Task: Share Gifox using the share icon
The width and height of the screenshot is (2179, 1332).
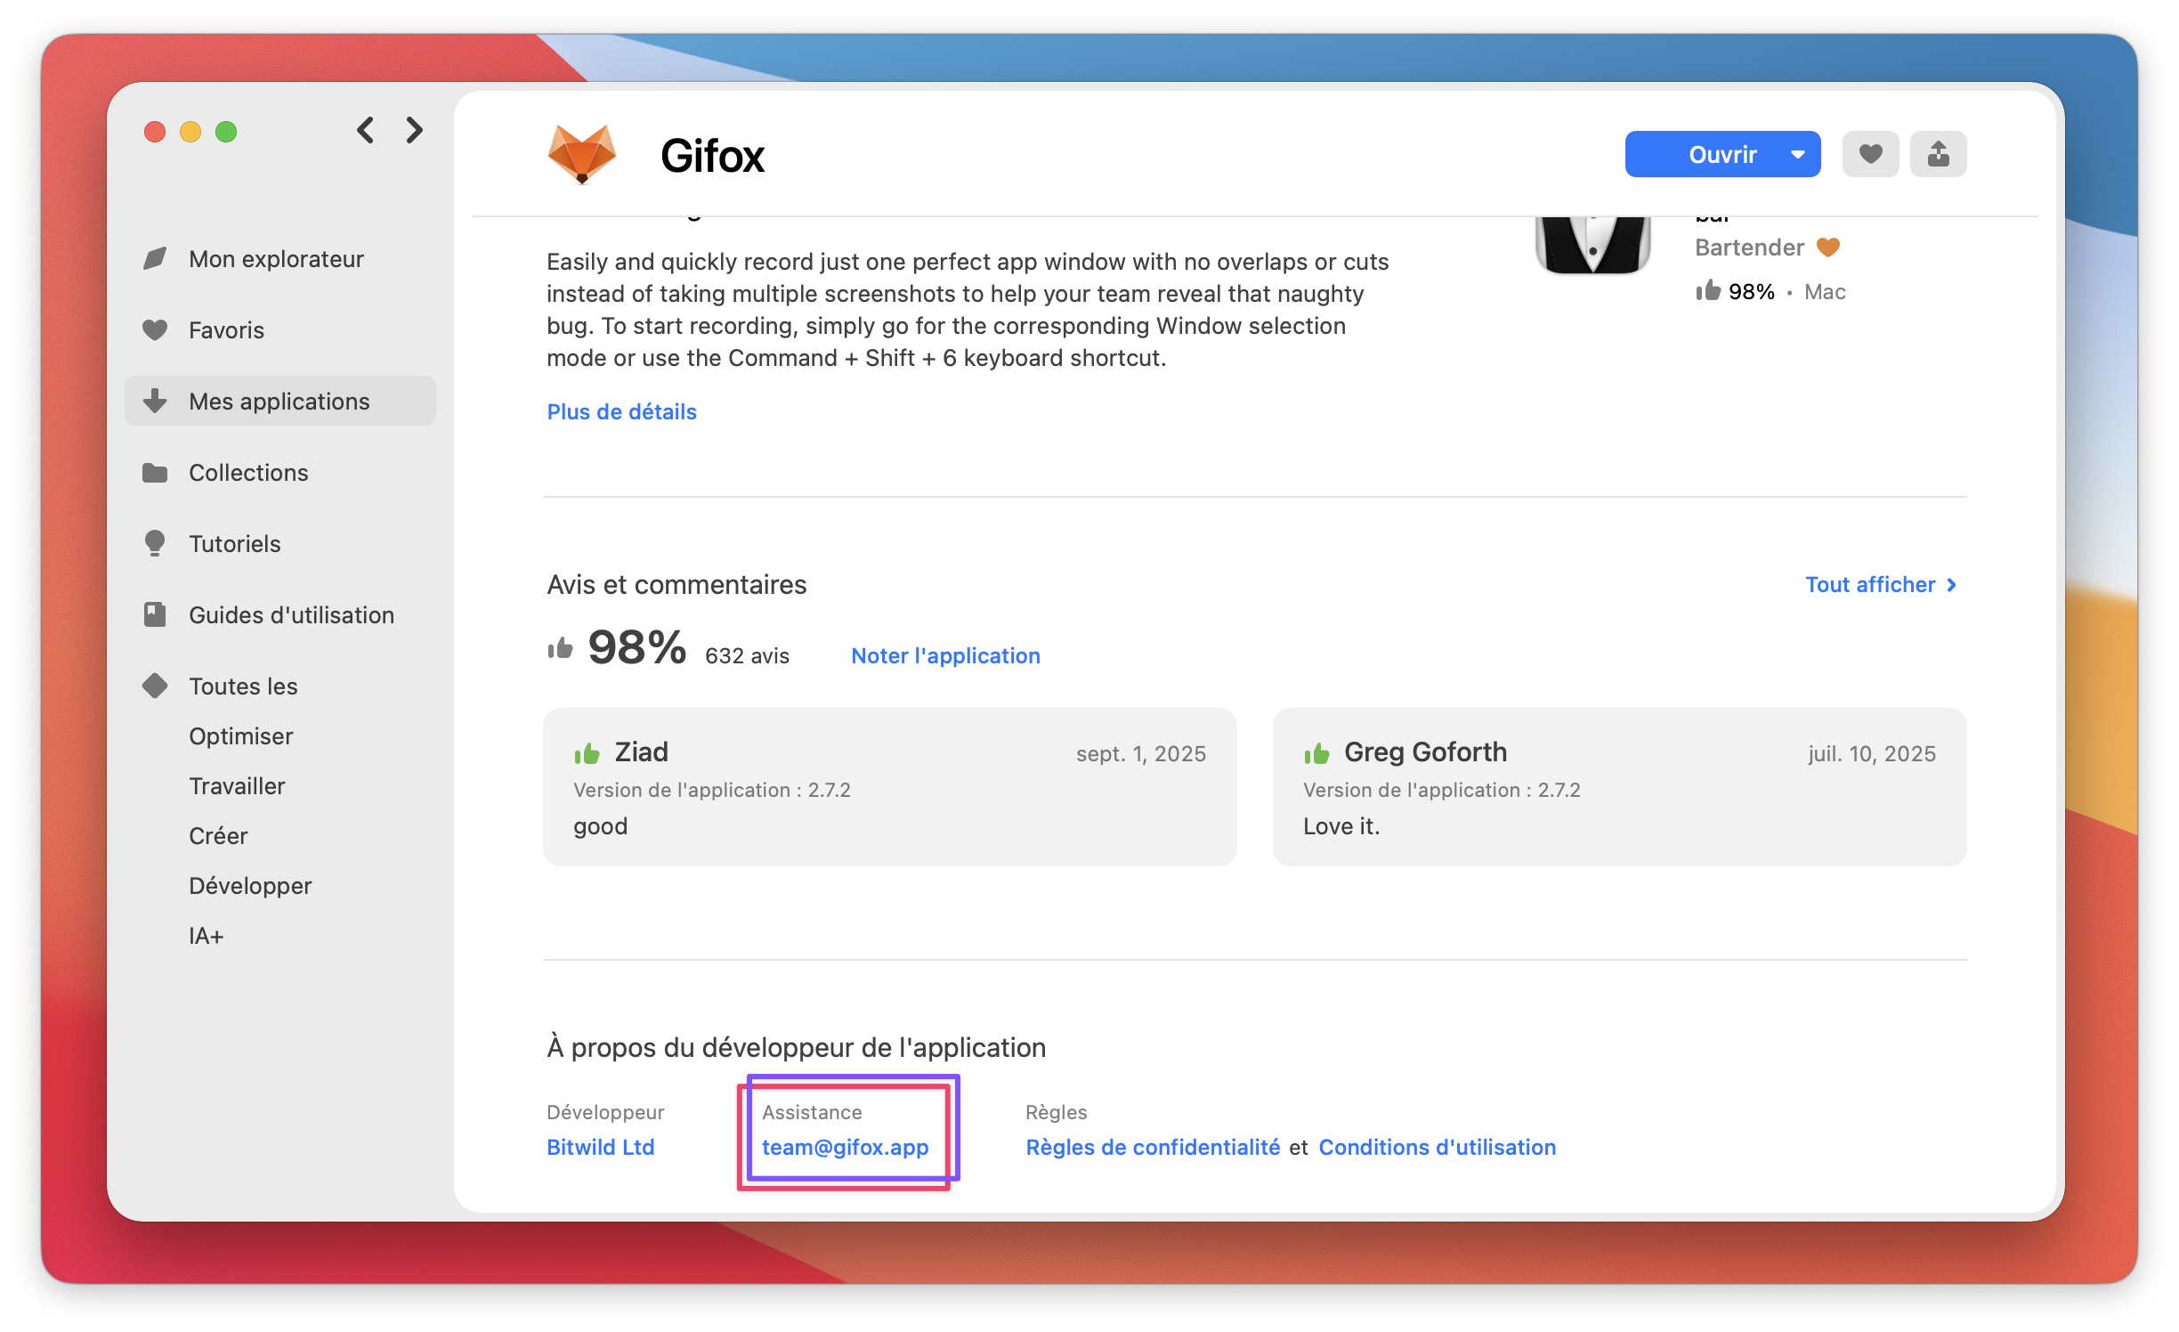Action: (1938, 154)
